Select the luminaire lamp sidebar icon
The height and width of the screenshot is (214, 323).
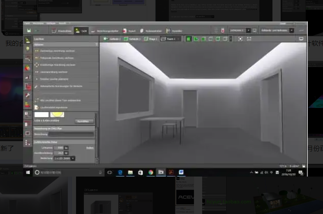[28, 40]
